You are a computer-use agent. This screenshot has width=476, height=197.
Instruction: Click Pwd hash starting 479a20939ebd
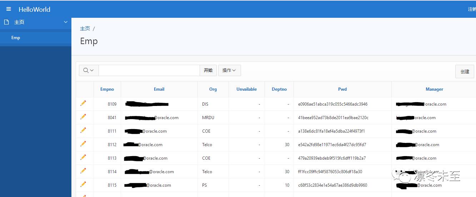(332, 158)
